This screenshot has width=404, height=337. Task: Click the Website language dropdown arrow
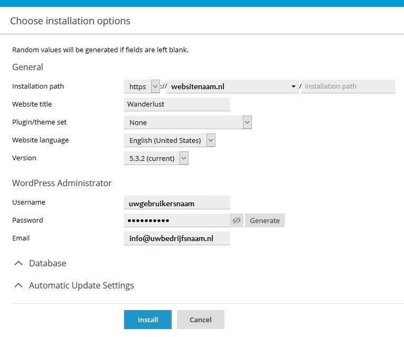click(211, 140)
